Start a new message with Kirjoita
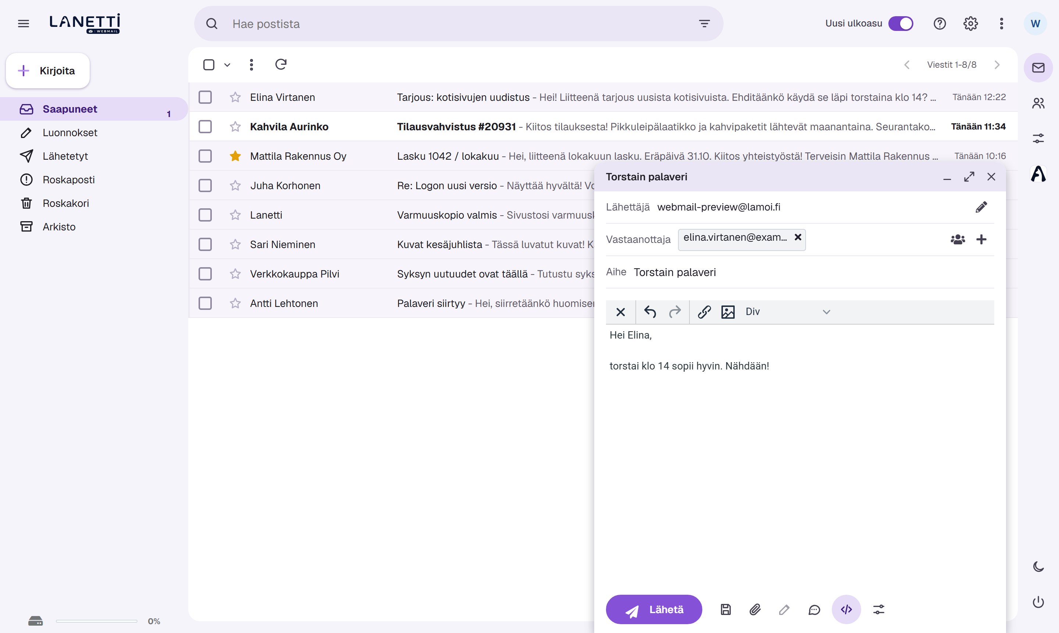This screenshot has height=633, width=1059. [48, 71]
